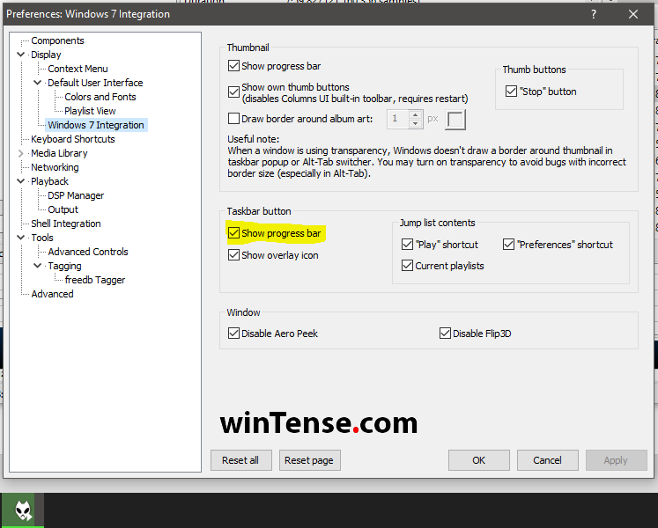
Task: Select Windows 7 Integration tree item
Action: pyautogui.click(x=96, y=125)
